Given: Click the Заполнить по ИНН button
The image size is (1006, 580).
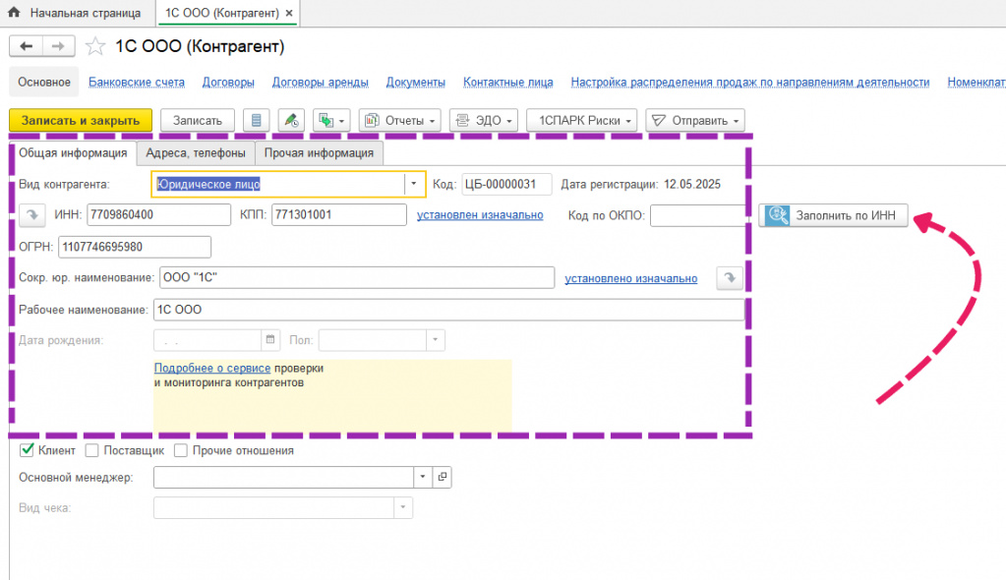Looking at the screenshot, I should click(833, 215).
